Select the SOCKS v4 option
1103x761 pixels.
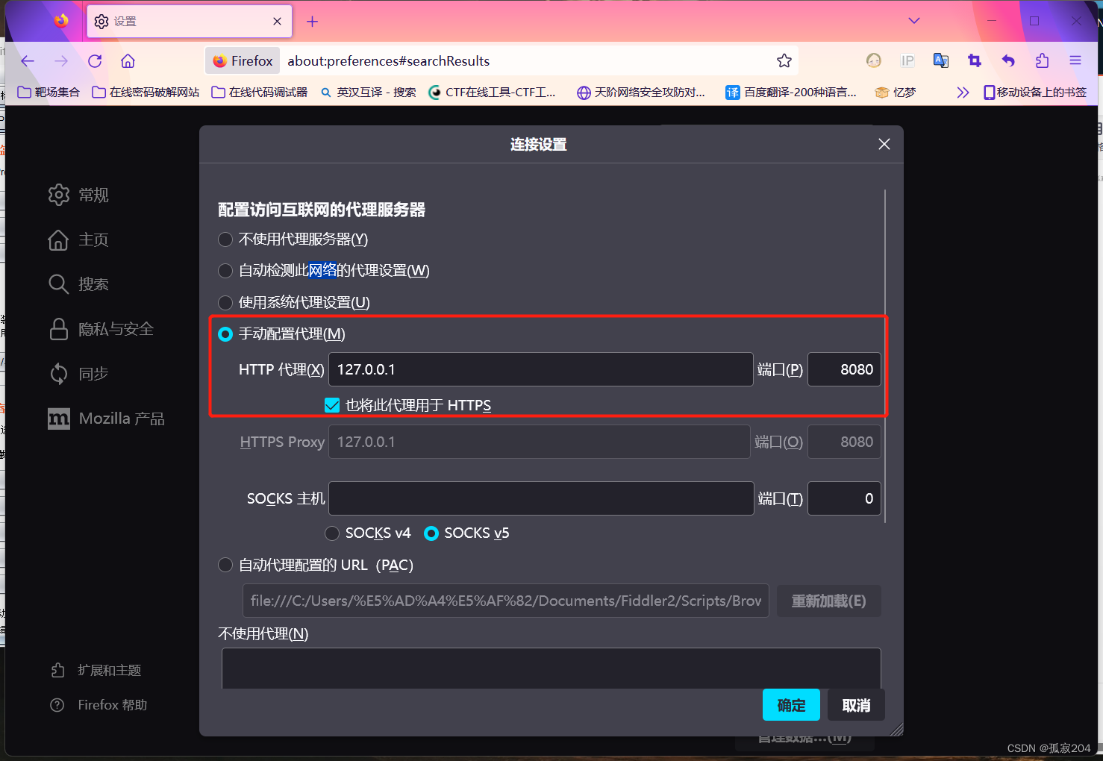[332, 533]
